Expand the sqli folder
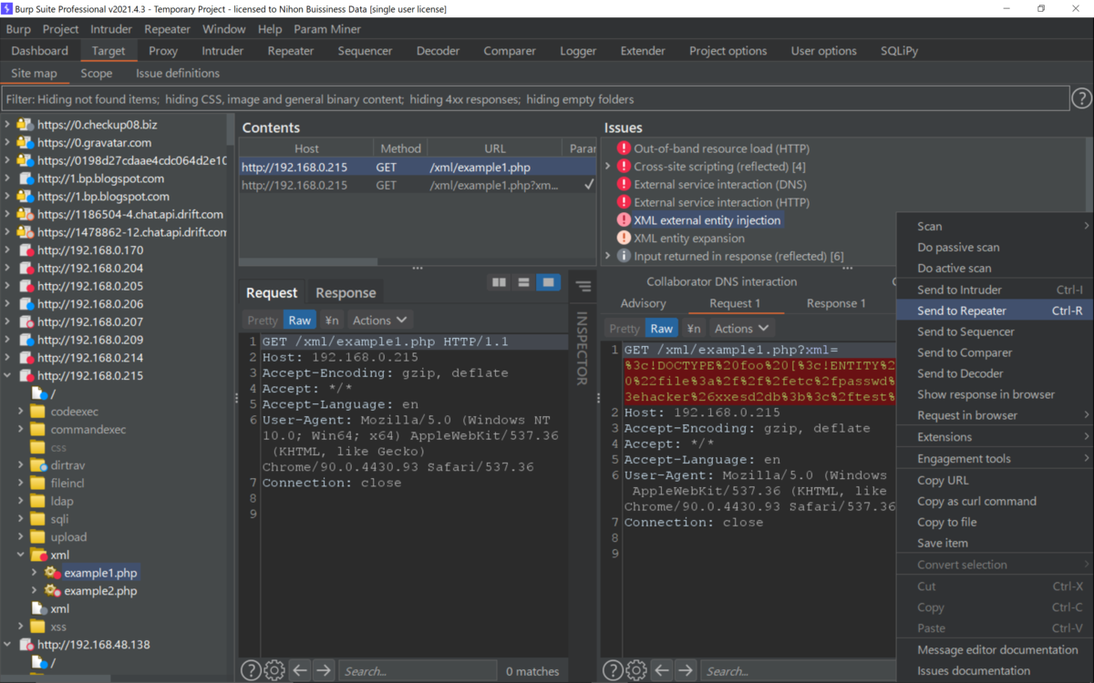This screenshot has height=683, width=1094. (21, 519)
